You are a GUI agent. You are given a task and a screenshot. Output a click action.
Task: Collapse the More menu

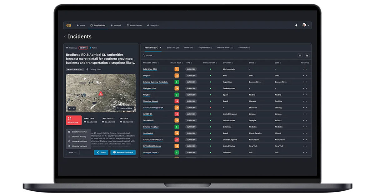pos(72,152)
